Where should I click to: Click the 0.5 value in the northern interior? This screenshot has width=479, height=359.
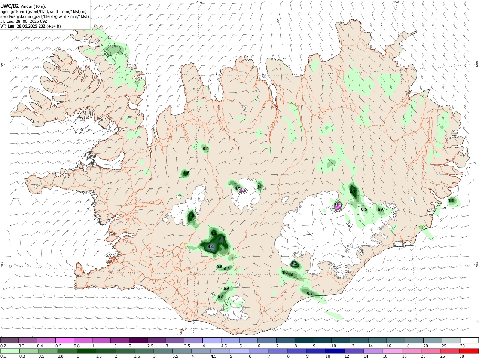(x=206, y=148)
